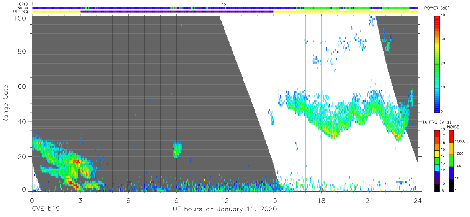Click the power colorbar's red top section
This screenshot has width=470, height=217.
437,21
